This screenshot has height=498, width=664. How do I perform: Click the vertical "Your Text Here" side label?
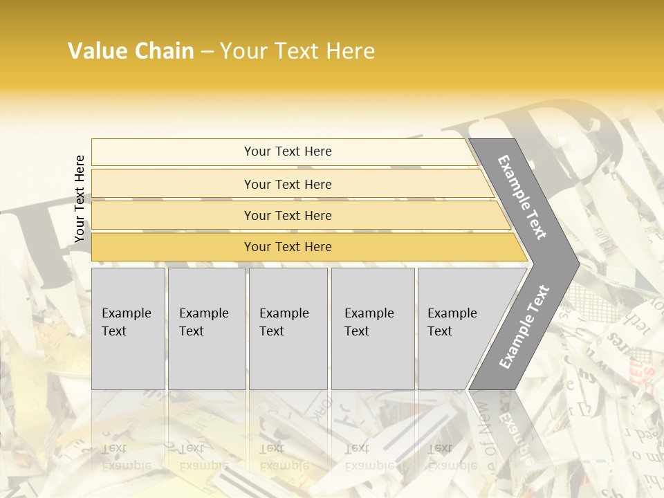tap(80, 199)
